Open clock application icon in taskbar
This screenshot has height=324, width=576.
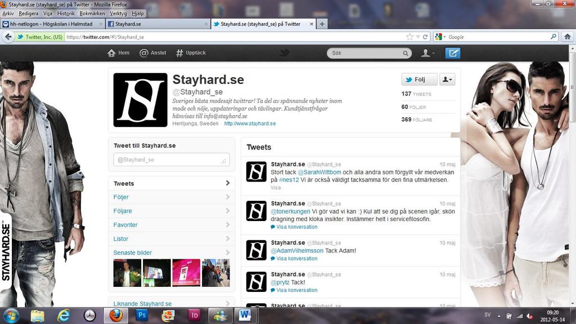pyautogui.click(x=89, y=315)
